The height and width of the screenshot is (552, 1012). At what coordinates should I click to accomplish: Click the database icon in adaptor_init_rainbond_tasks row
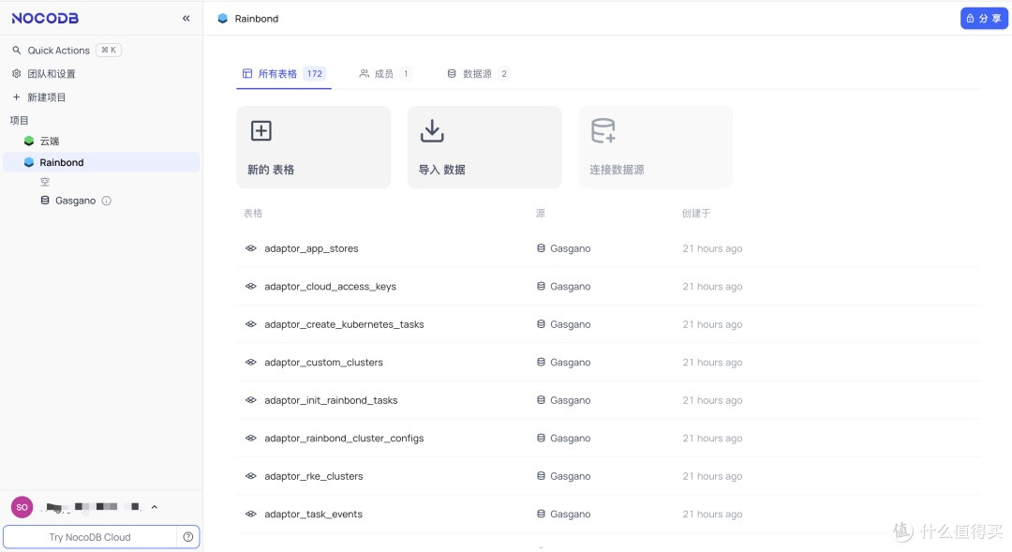coord(541,399)
